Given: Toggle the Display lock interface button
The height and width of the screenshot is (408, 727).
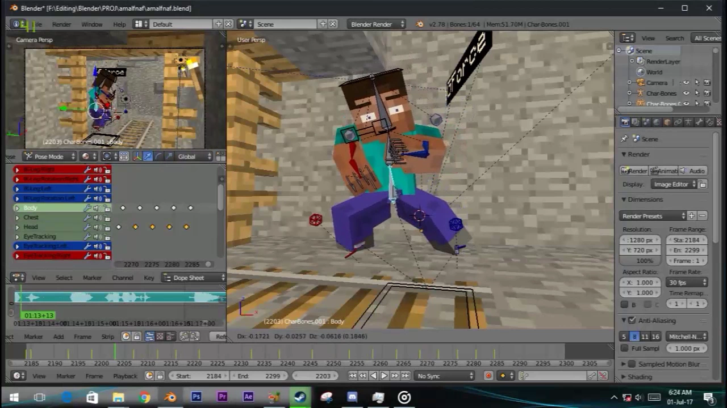Looking at the screenshot, I should 703,184.
